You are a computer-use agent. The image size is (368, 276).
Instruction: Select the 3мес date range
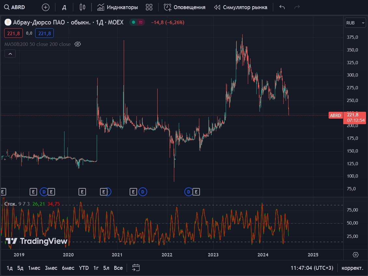click(51, 268)
